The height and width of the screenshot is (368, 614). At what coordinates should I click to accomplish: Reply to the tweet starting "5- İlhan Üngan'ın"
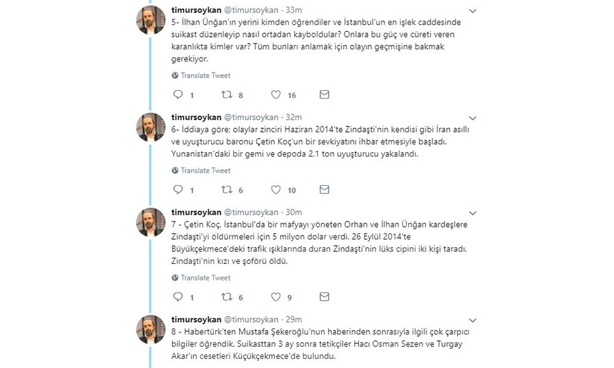tap(178, 95)
